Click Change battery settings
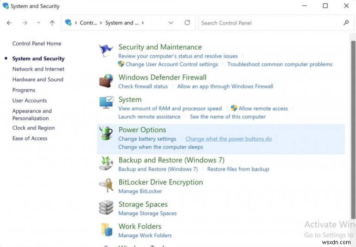This screenshot has height=247, width=356. point(147,139)
